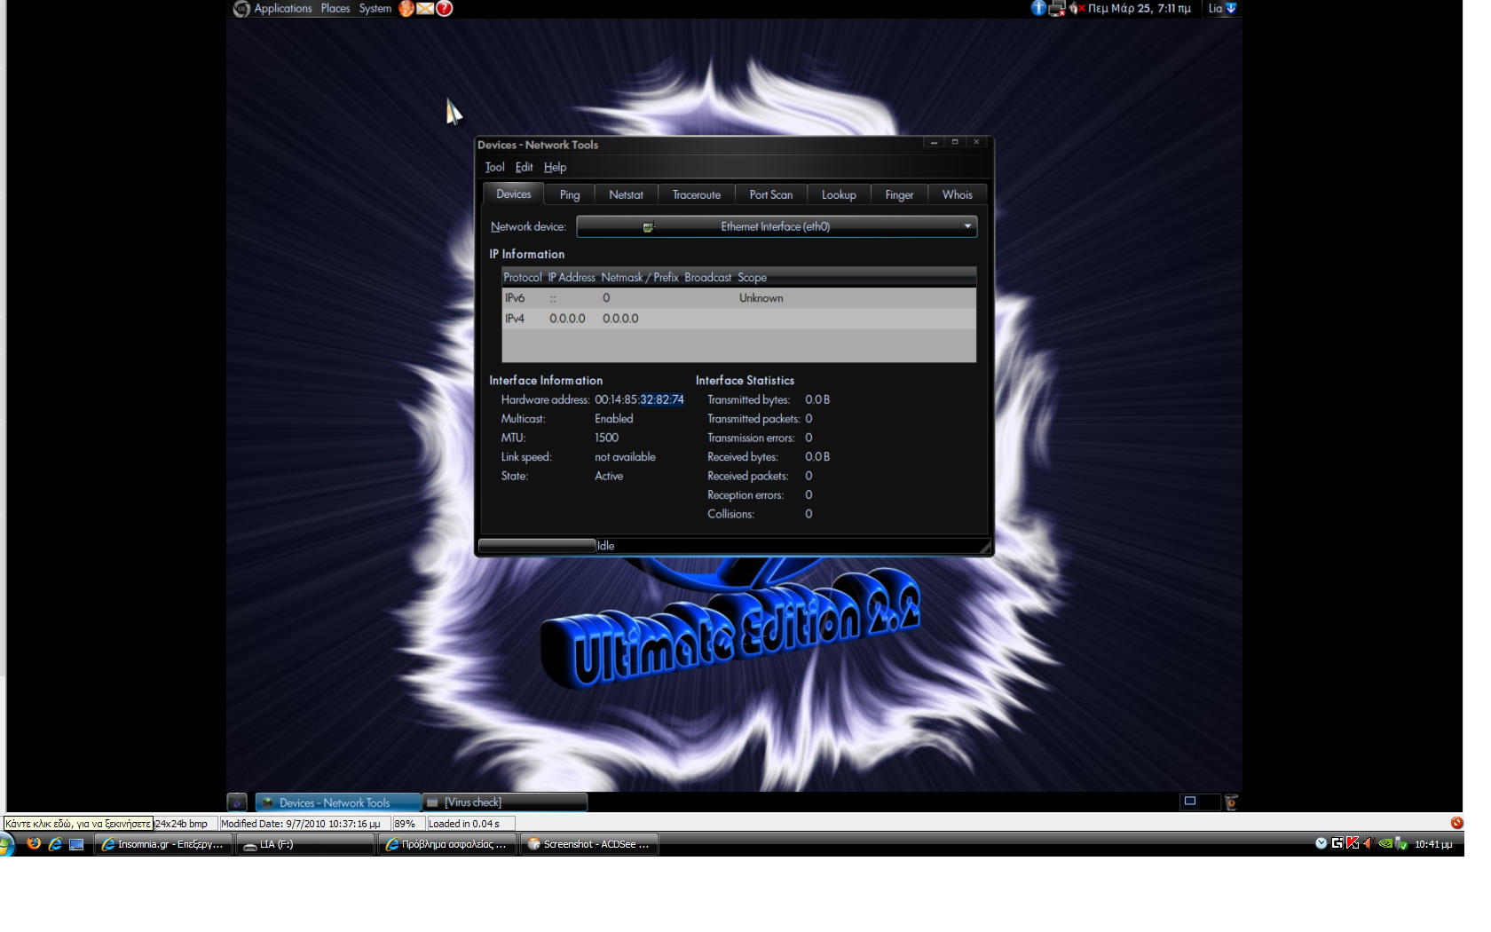Open the Tool menu
The width and height of the screenshot is (1491, 932).
(494, 167)
